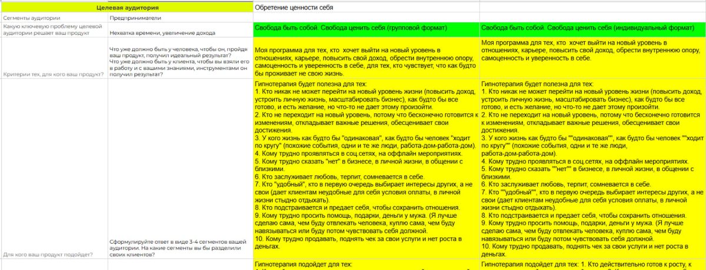Image resolution: width=706 pixels, height=270 pixels.
Task: Select 'Для кого ваш продукт подойдет?' cell
Action: pyautogui.click(x=54, y=169)
